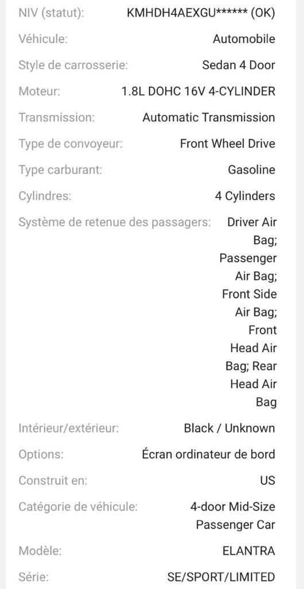Click the Black / Unknown color value
The width and height of the screenshot is (304, 589).
(229, 428)
